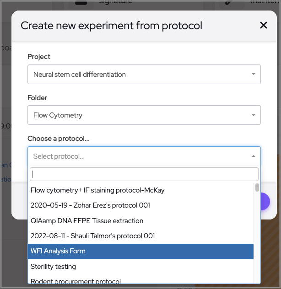Click the arrow on the Project selector
The height and width of the screenshot is (289, 281).
[x=254, y=74]
